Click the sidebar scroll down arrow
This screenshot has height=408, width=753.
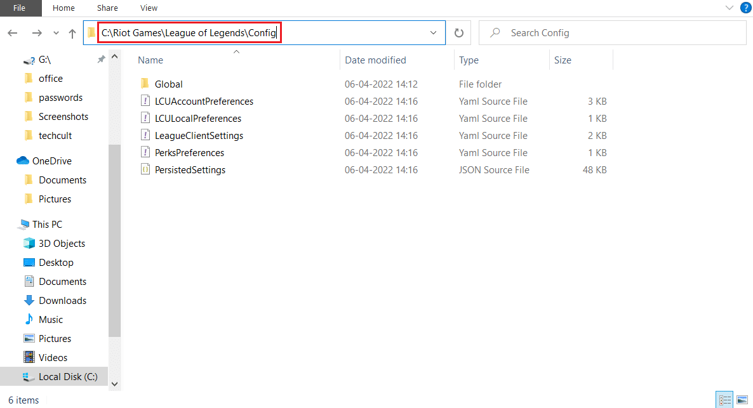[115, 383]
